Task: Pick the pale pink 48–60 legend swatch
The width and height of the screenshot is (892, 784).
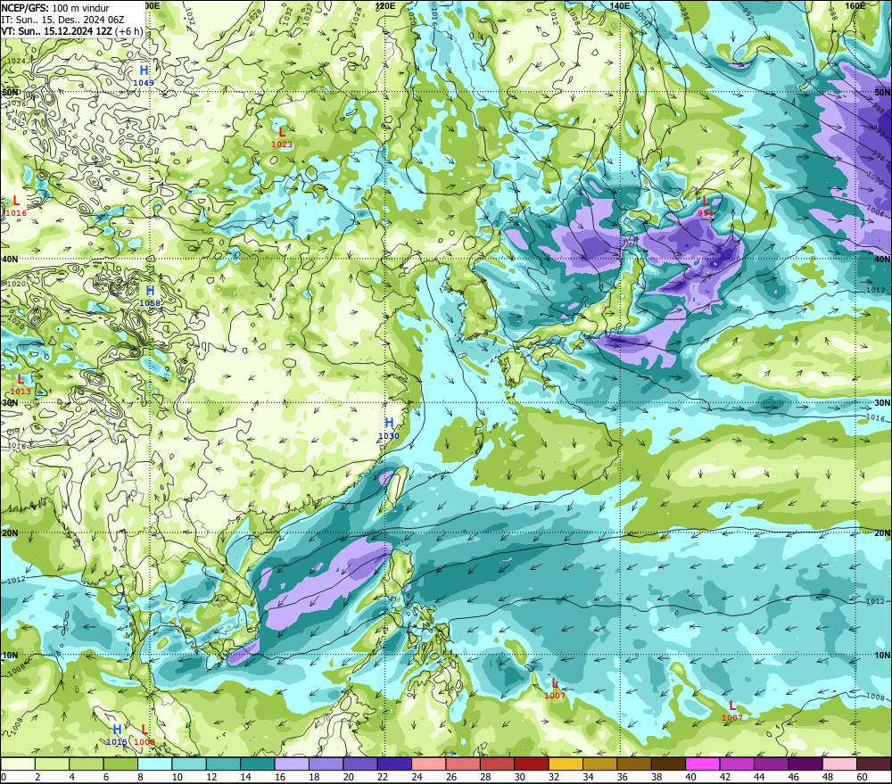Action: (839, 764)
